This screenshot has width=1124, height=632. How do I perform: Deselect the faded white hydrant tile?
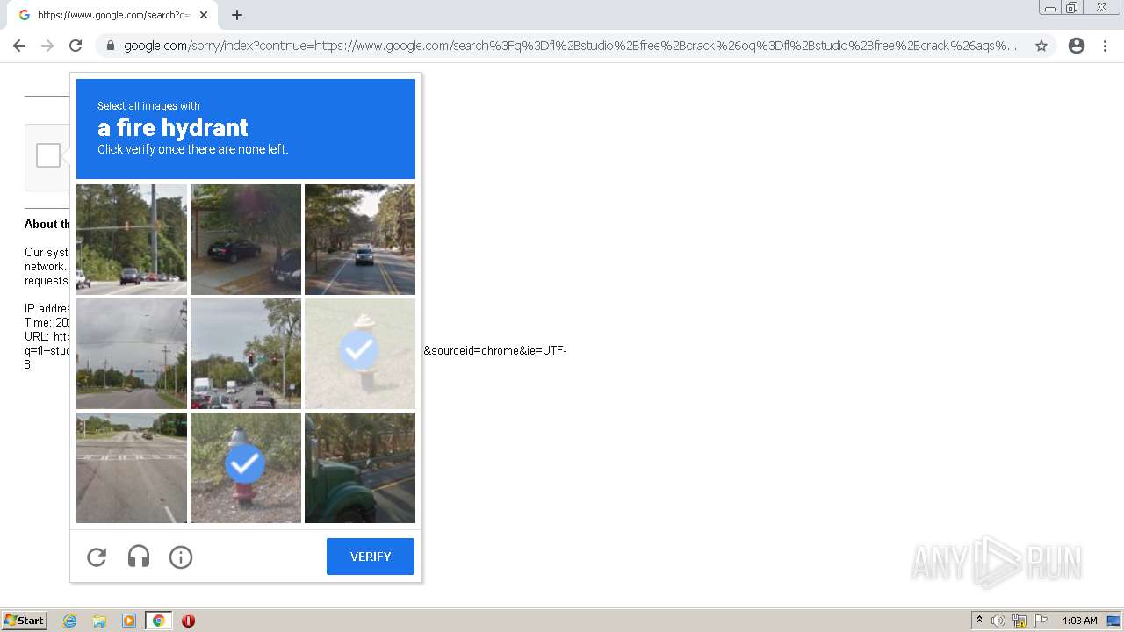click(360, 354)
